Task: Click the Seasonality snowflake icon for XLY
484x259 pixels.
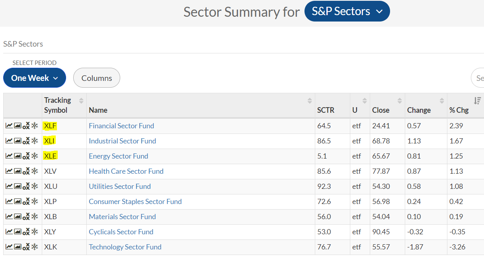Action: coord(35,232)
